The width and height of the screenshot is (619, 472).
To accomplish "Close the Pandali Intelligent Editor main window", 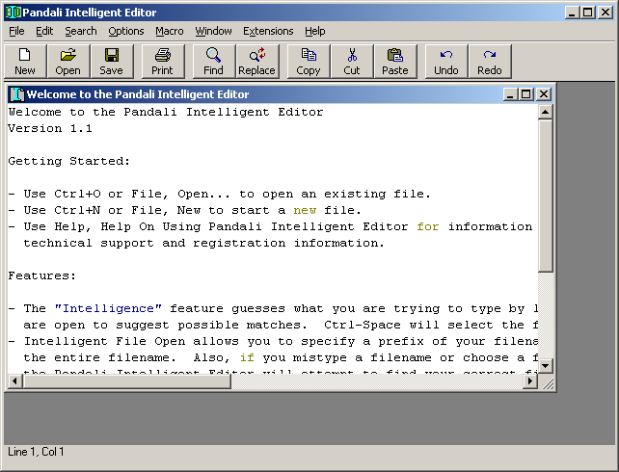I will 606,13.
